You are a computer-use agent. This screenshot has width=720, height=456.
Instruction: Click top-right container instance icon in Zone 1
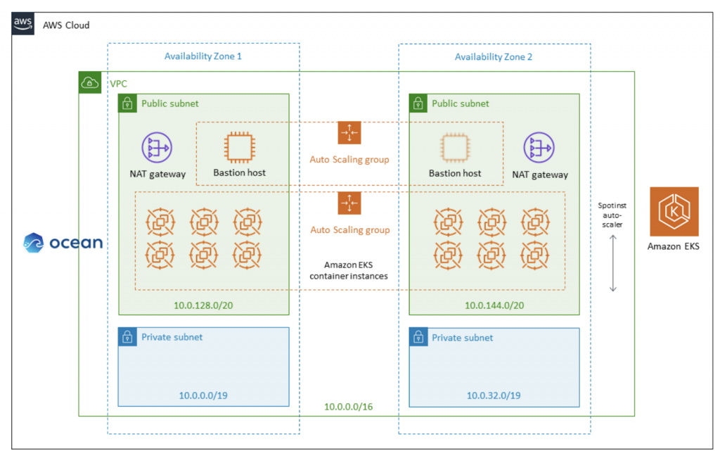(x=247, y=222)
